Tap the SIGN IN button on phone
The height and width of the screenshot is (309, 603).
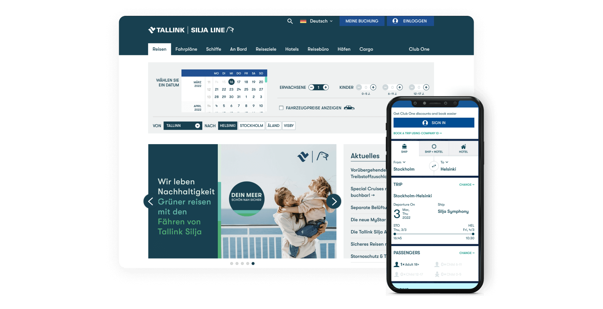434,123
